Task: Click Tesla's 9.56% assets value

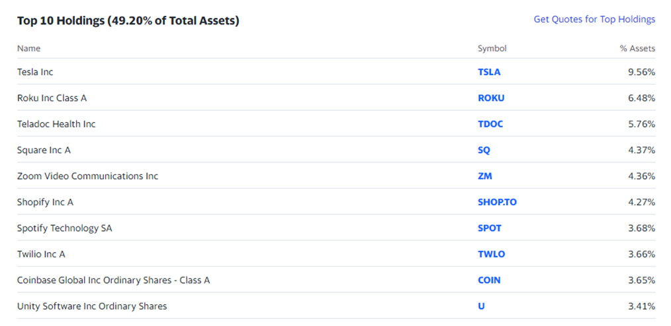Action: click(641, 72)
